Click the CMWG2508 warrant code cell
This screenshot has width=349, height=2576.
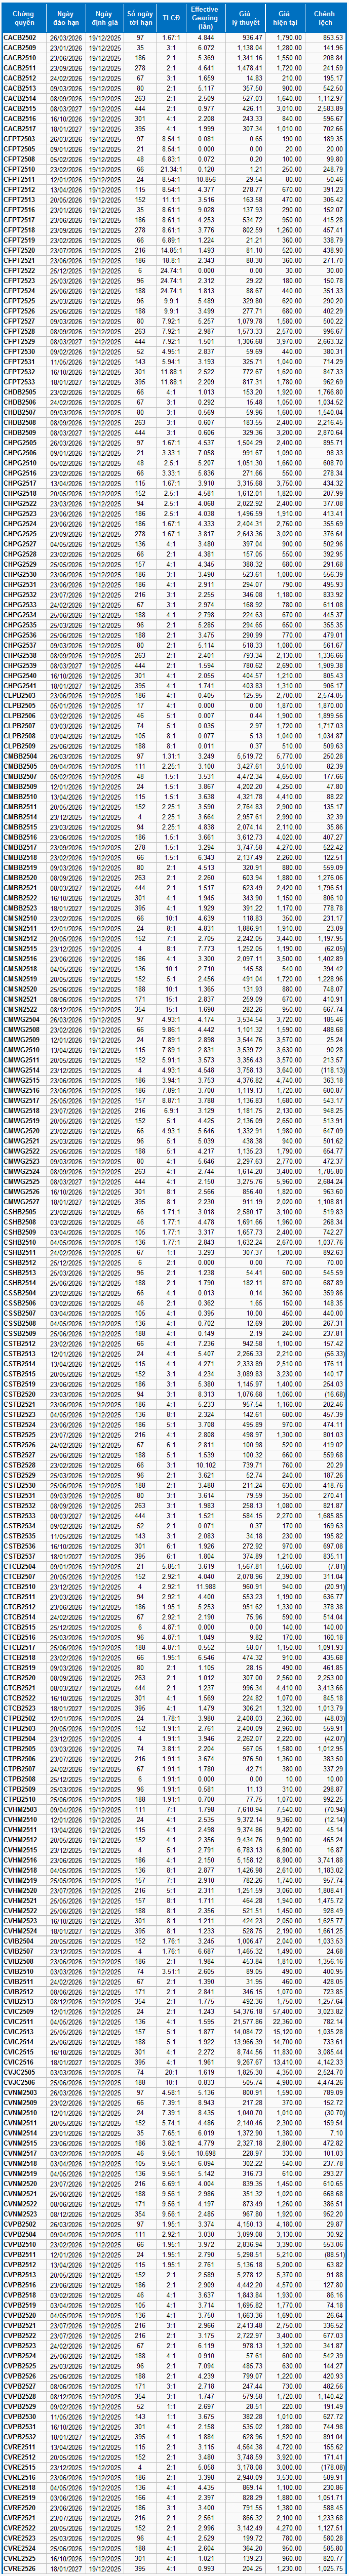coord(20,1029)
